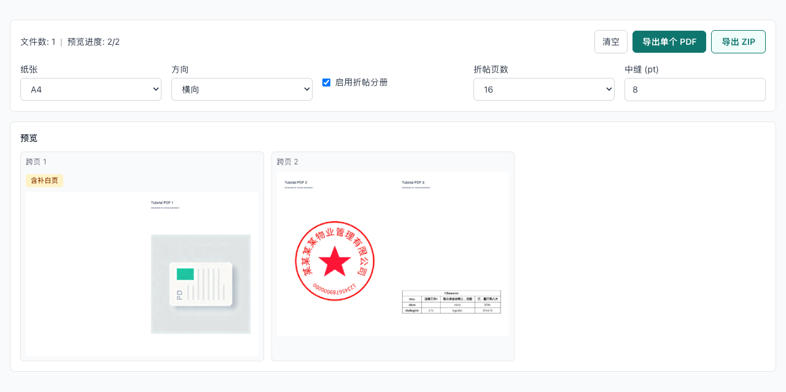Open the 纸张 paper size dropdown

coord(91,90)
